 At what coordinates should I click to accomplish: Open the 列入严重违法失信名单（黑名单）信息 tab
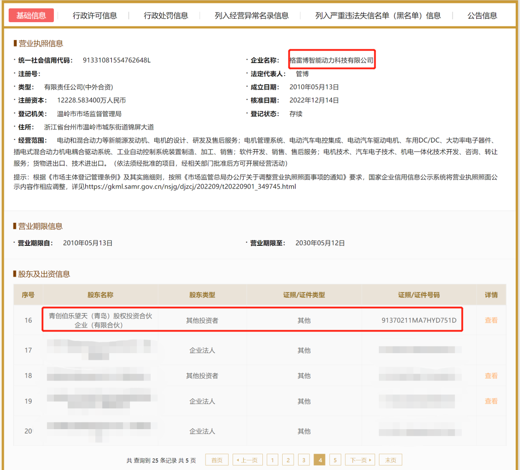378,15
